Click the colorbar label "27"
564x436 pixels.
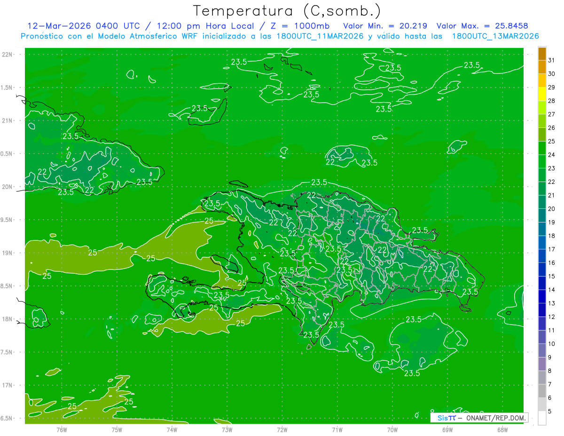point(551,114)
